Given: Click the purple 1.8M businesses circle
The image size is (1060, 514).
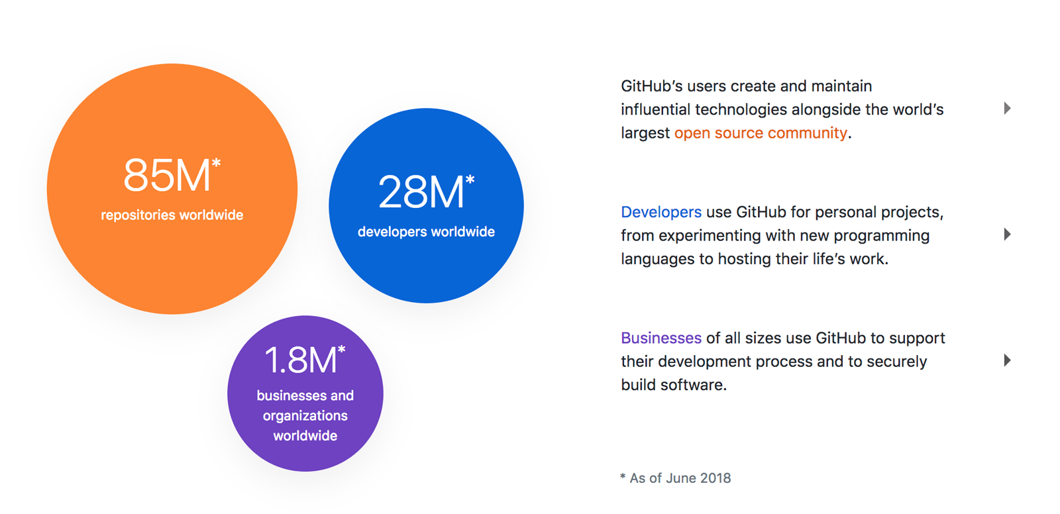Looking at the screenshot, I should [305, 393].
